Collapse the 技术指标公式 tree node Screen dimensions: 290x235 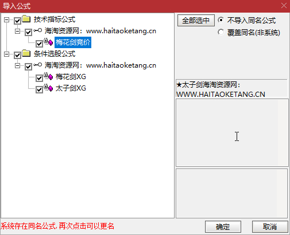tap(6, 19)
